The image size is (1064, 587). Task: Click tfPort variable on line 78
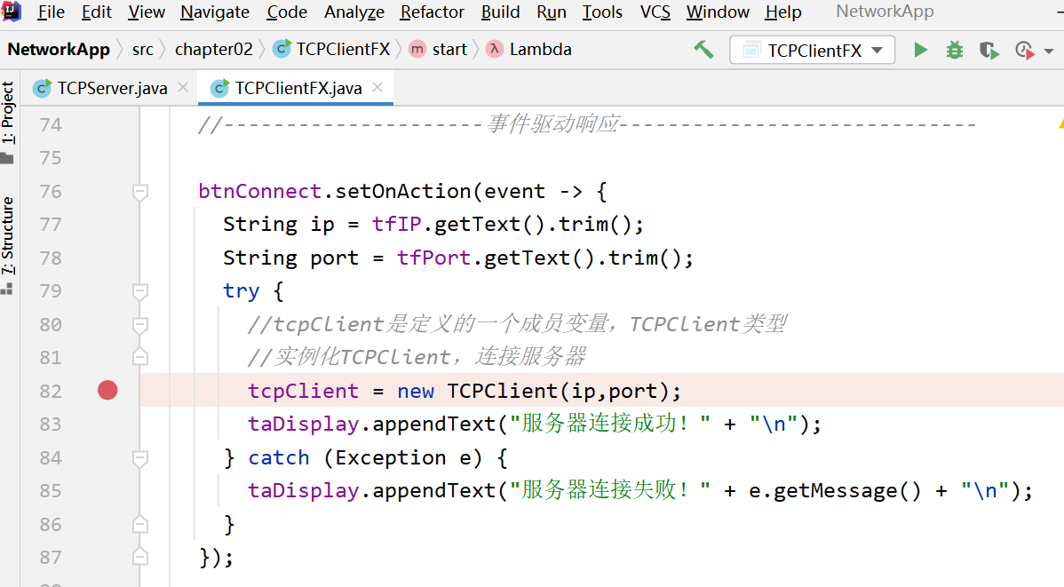[x=433, y=258]
